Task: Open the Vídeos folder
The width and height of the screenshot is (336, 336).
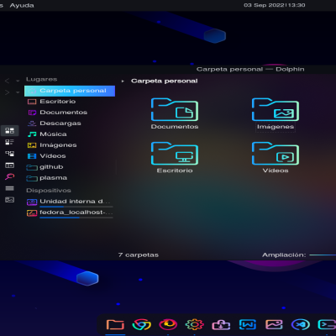Action: coord(276,158)
